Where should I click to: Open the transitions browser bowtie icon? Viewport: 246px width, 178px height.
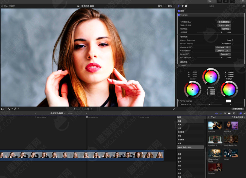pos(244,113)
